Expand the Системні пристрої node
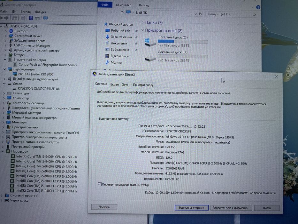298x224 pixels. [x=2, y=196]
